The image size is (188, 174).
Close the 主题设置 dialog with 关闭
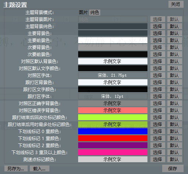tap(176, 4)
